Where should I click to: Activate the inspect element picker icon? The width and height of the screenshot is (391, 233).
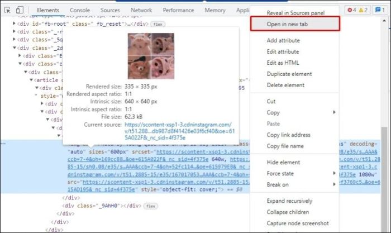pos(8,10)
